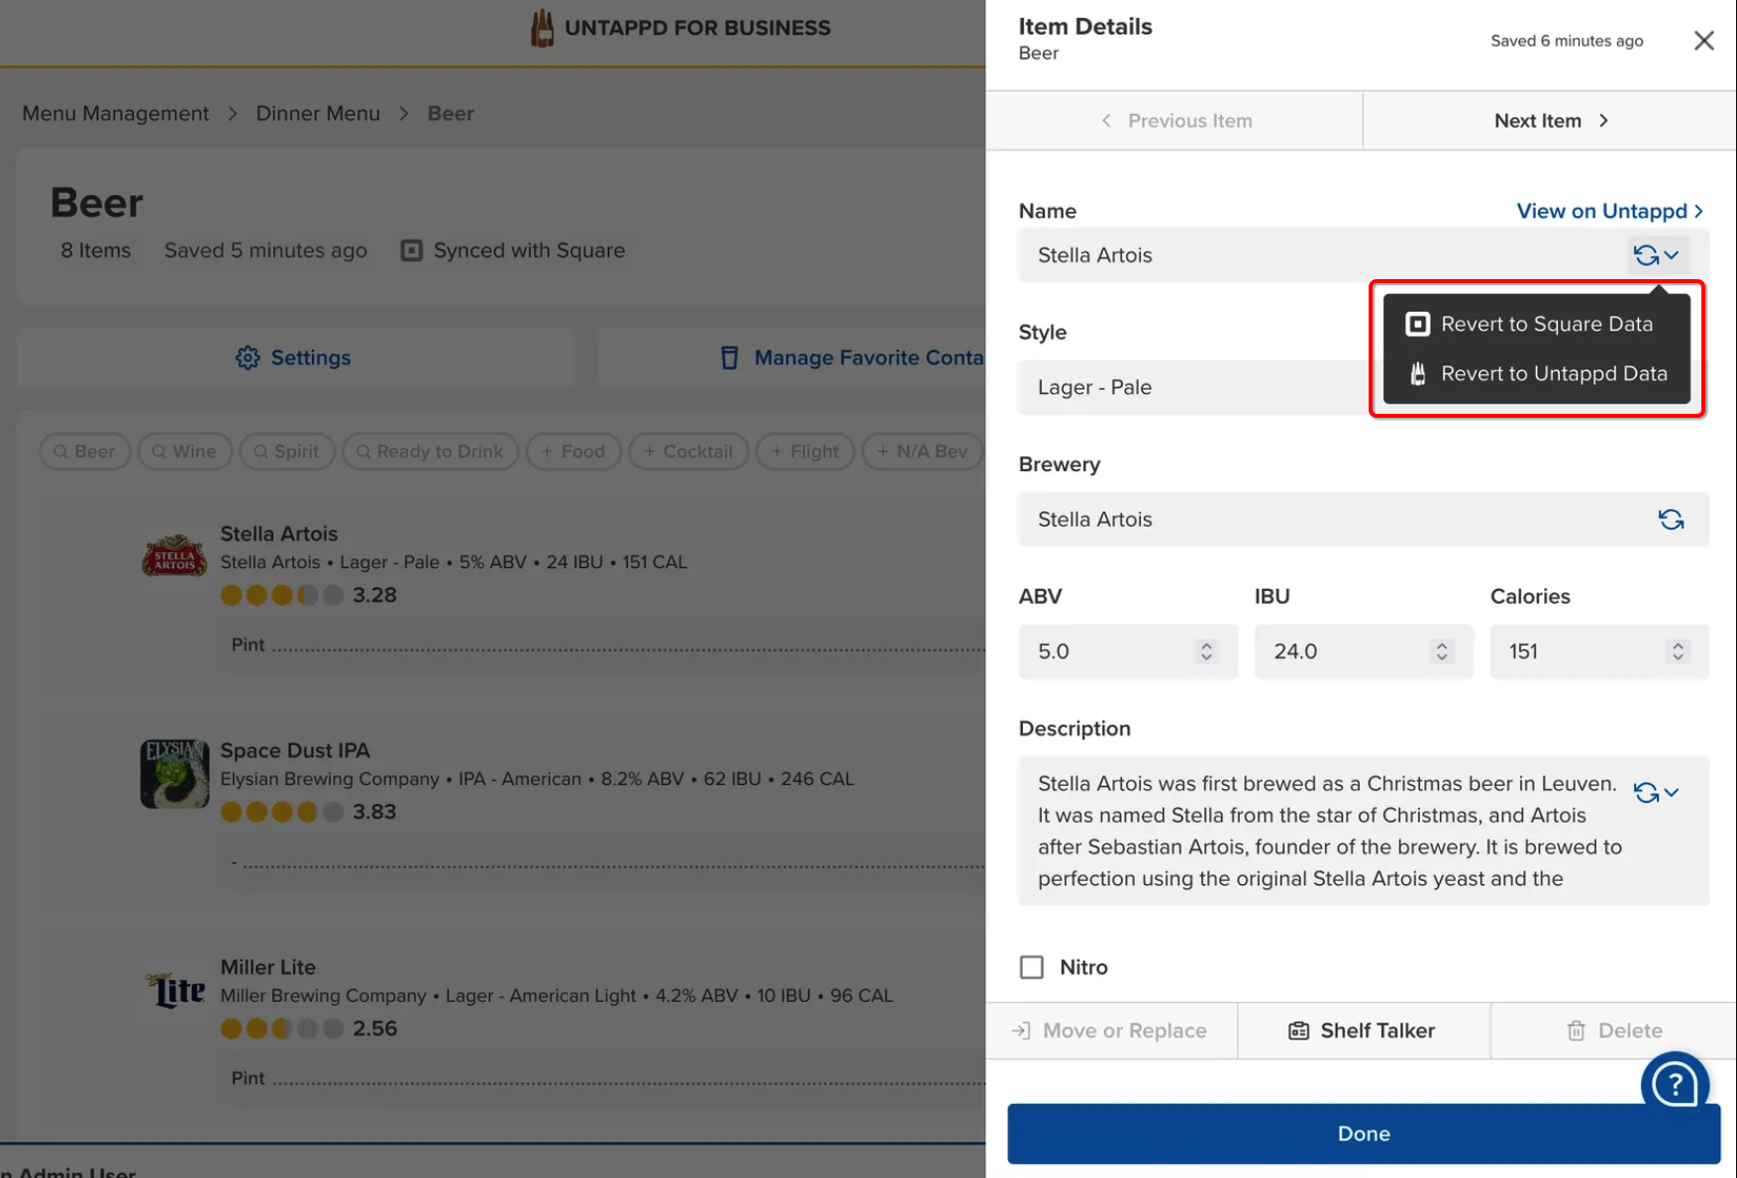Adjust the ABV value stepper
This screenshot has width=1737, height=1178.
[x=1206, y=651]
